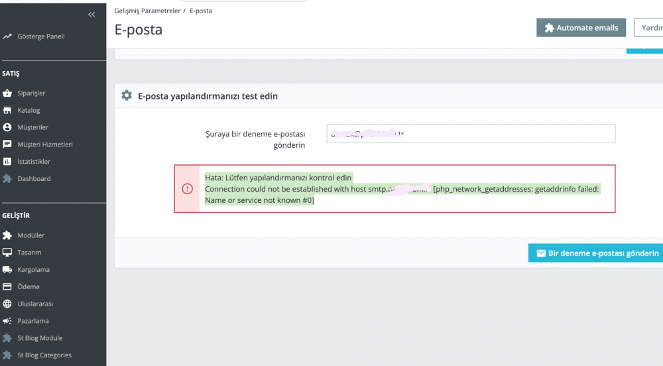Collapse the sidebar with double-chevron icon

point(91,15)
